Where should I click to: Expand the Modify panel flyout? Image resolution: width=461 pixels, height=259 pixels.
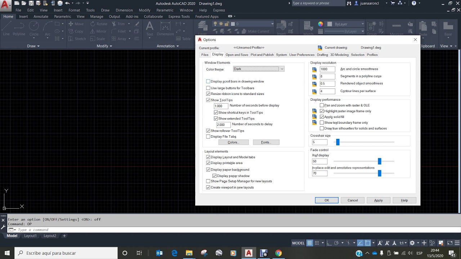(104, 46)
